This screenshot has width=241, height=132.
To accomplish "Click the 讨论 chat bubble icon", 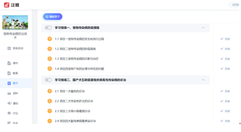I will point(9,113).
